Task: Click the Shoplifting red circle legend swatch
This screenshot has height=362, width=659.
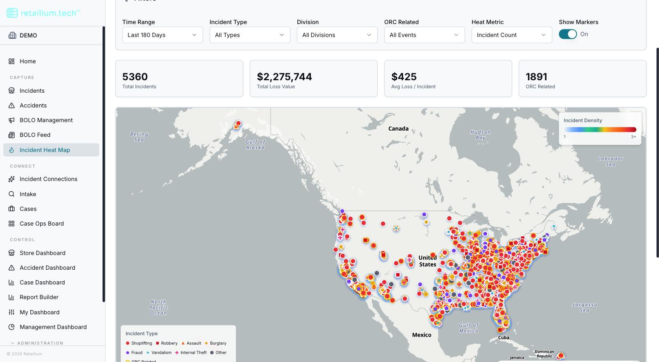Action: [128, 343]
